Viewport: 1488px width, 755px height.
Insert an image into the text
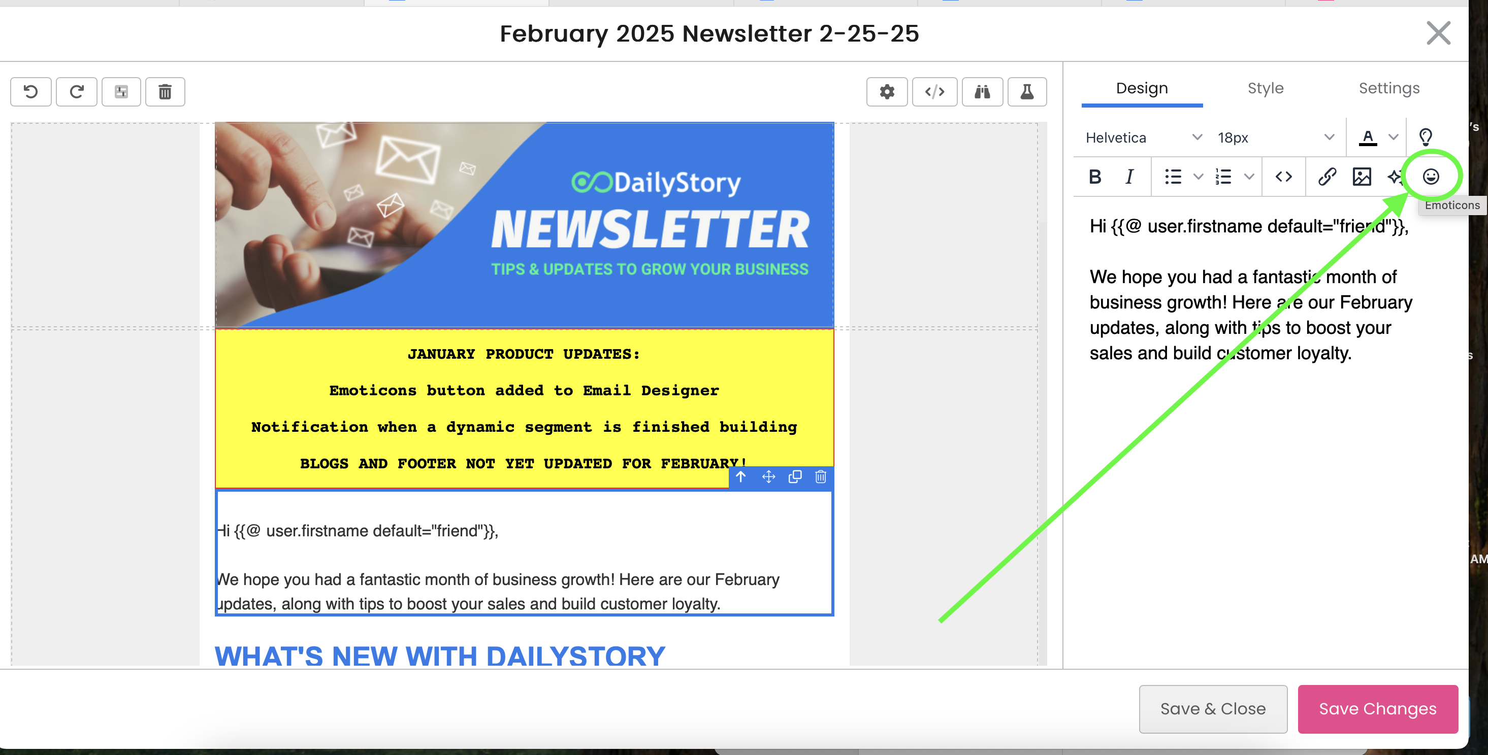1362,177
